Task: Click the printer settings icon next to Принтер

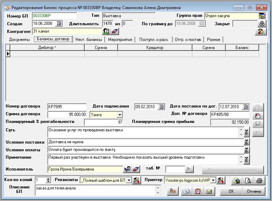Action: pos(221,180)
